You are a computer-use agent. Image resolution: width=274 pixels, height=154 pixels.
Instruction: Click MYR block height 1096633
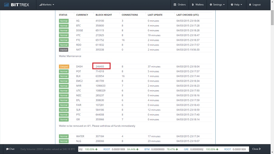tap(100, 86)
